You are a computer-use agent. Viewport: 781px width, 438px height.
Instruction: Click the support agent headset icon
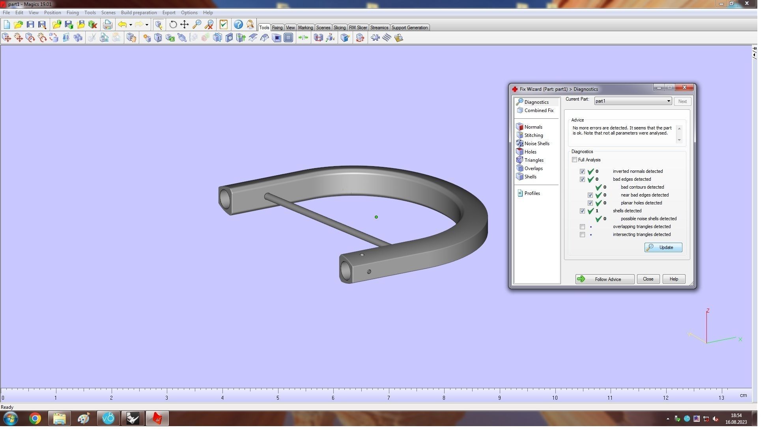point(250,24)
